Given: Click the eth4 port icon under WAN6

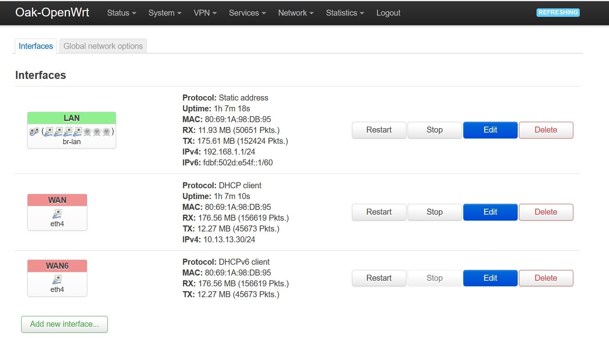Looking at the screenshot, I should [x=57, y=280].
